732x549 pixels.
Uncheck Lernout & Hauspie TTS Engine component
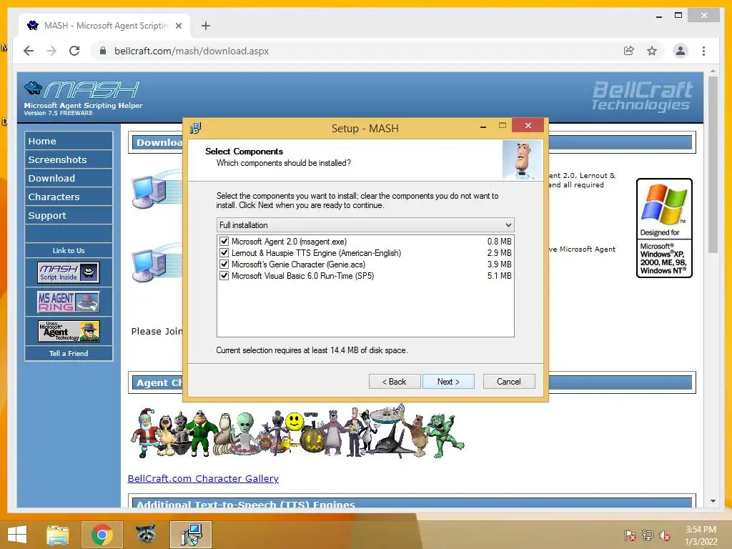224,253
